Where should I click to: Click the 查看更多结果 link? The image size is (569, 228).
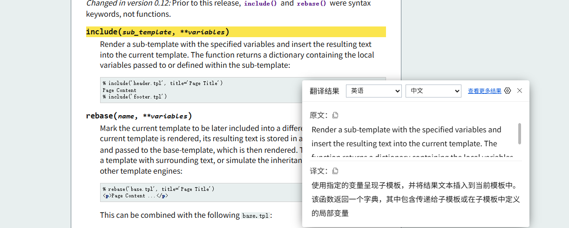click(x=484, y=91)
